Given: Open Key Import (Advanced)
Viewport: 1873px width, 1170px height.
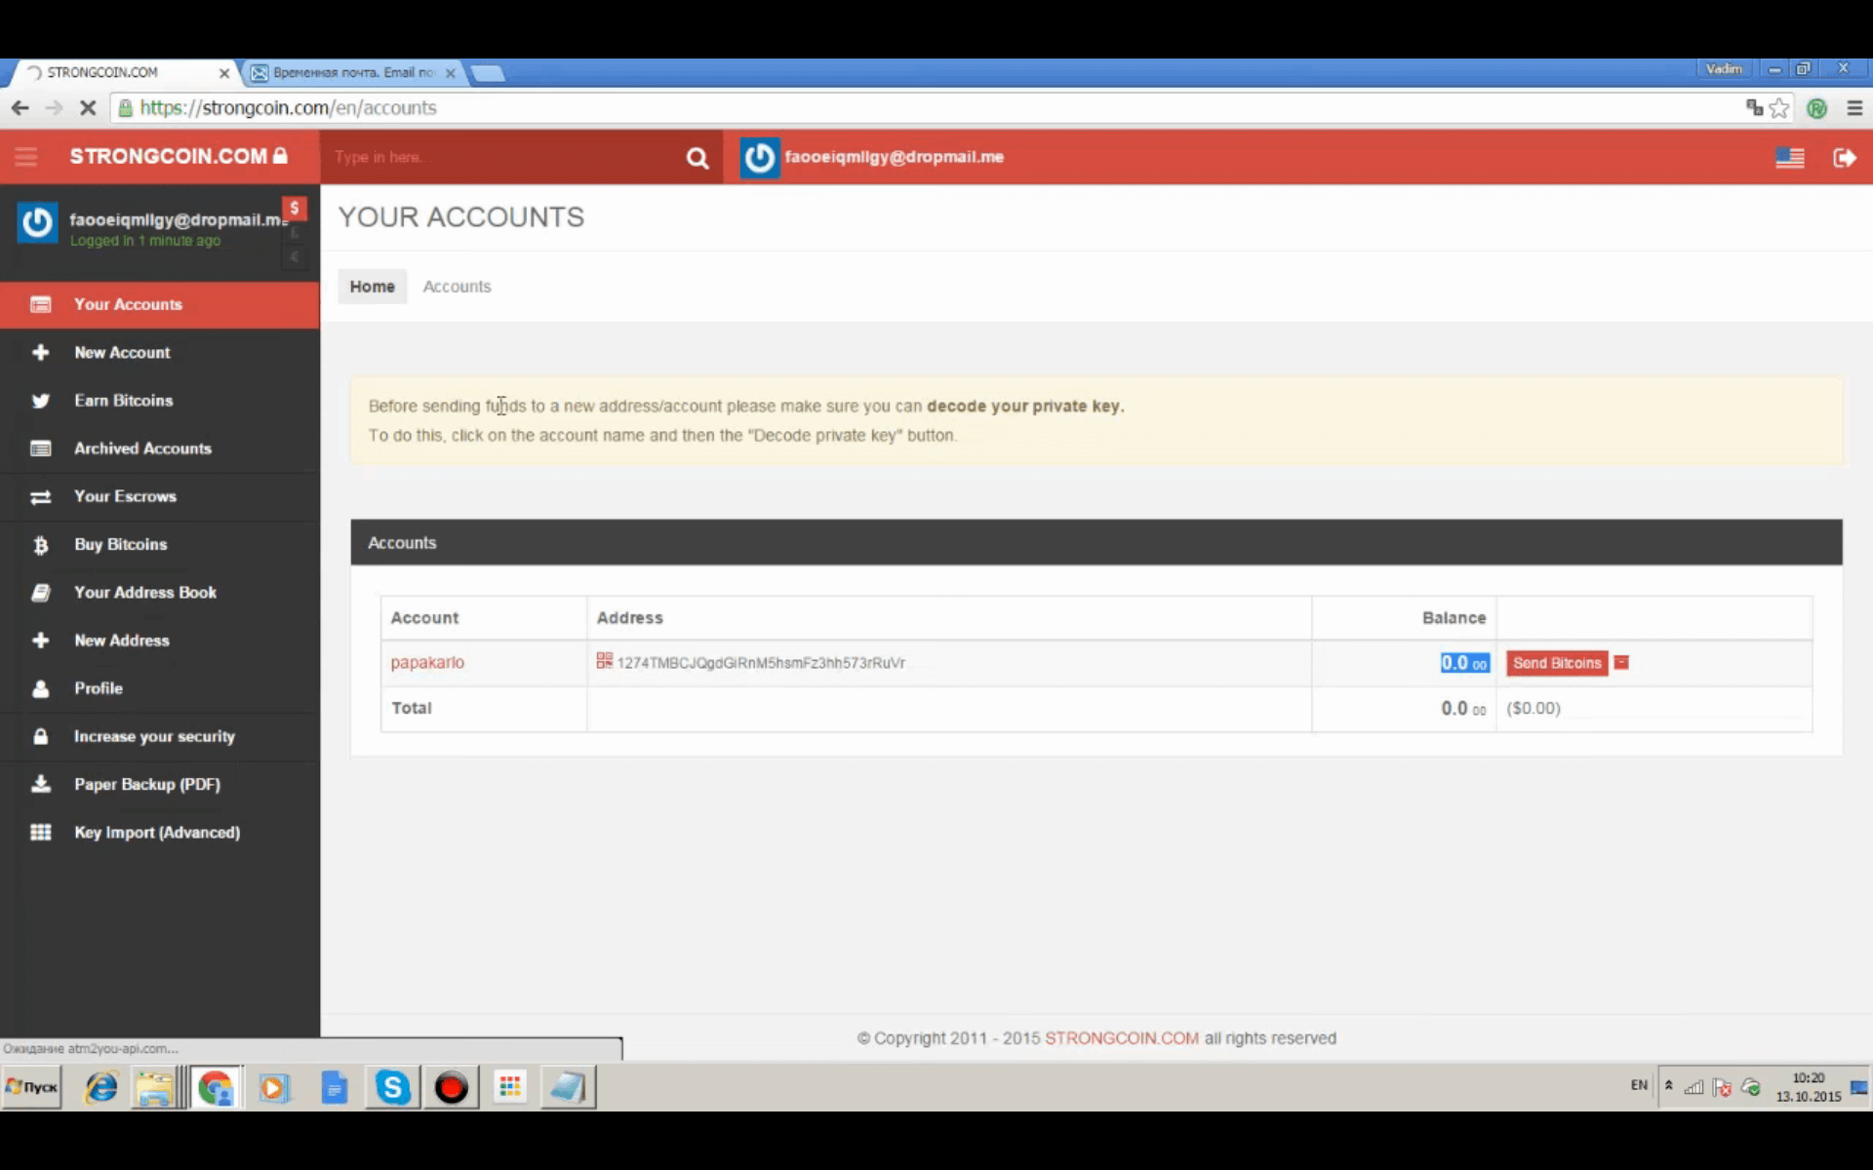Looking at the screenshot, I should 160,833.
